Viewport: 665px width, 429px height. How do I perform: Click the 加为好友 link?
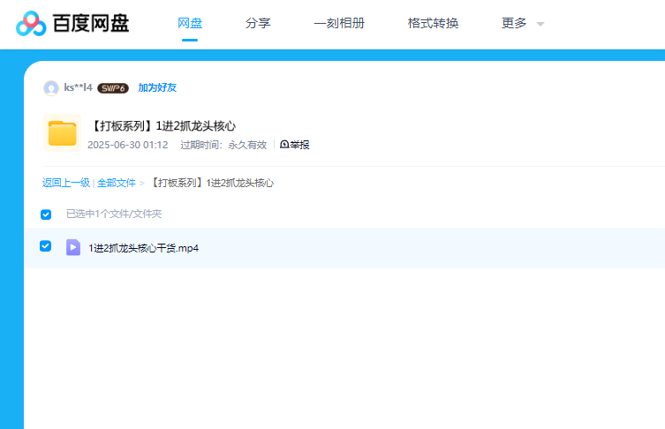pos(157,87)
